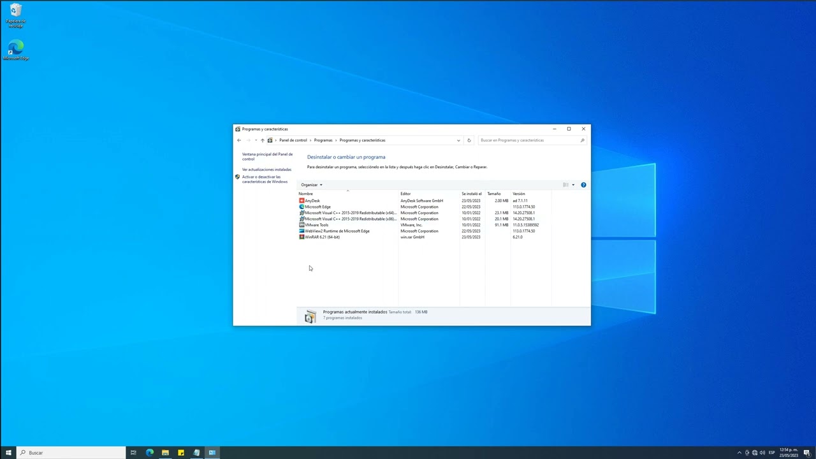Select the Visual C++ Redistributable (x64) icon
The height and width of the screenshot is (459, 816).
click(x=302, y=213)
